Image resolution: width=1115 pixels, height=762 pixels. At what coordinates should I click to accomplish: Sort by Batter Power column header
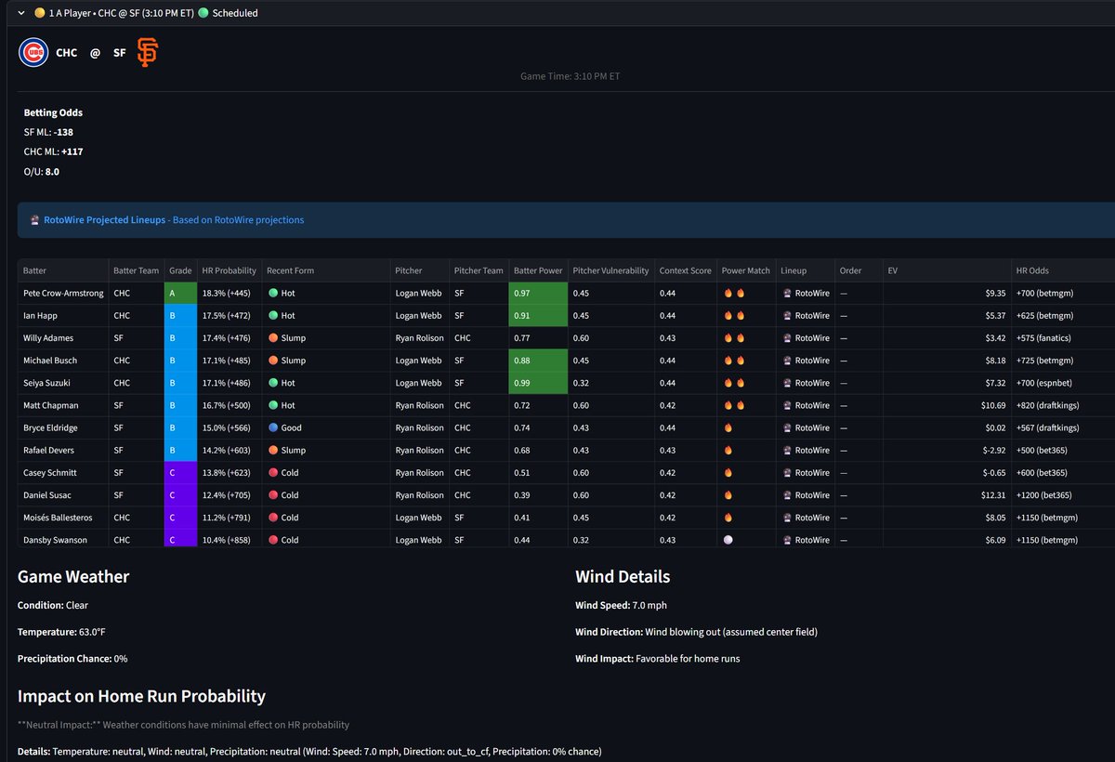tap(538, 270)
